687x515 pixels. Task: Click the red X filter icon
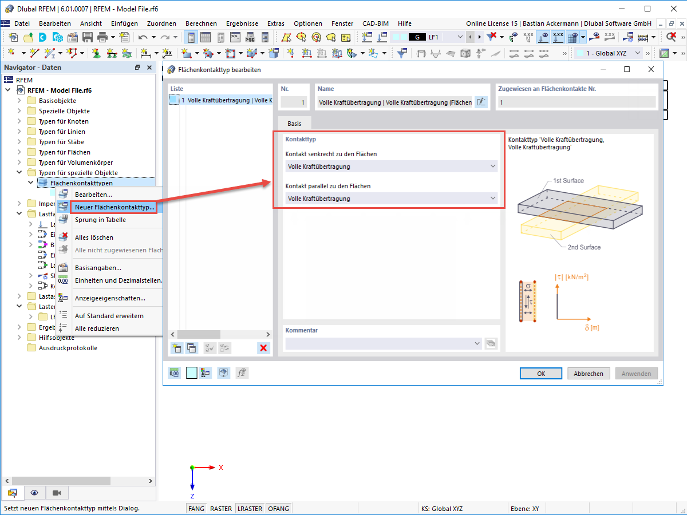[x=492, y=37]
